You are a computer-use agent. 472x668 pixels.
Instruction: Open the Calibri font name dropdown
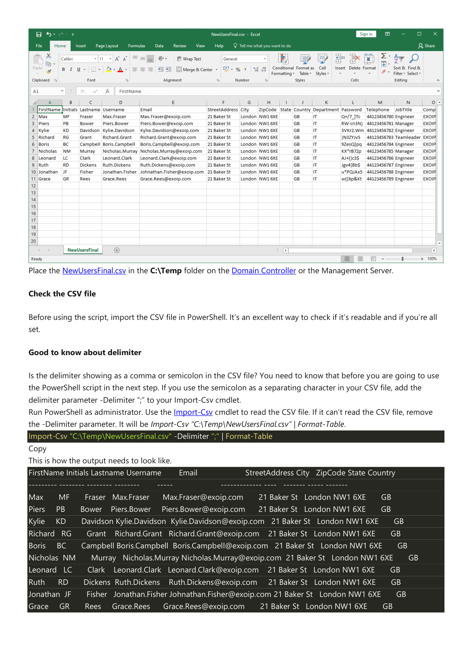coord(95,59)
